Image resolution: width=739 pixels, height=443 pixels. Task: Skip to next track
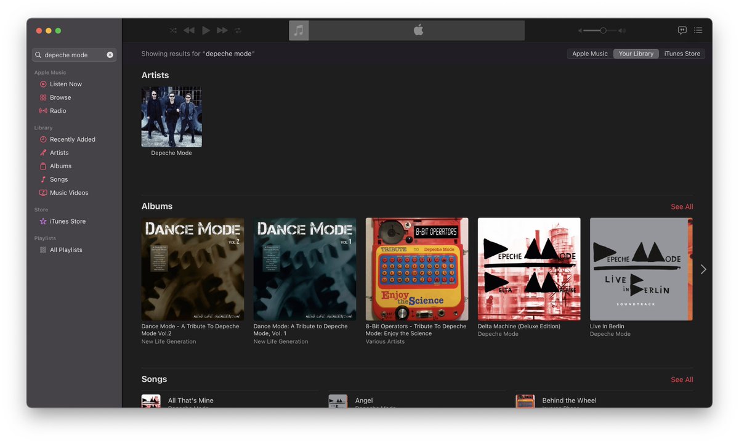click(222, 30)
